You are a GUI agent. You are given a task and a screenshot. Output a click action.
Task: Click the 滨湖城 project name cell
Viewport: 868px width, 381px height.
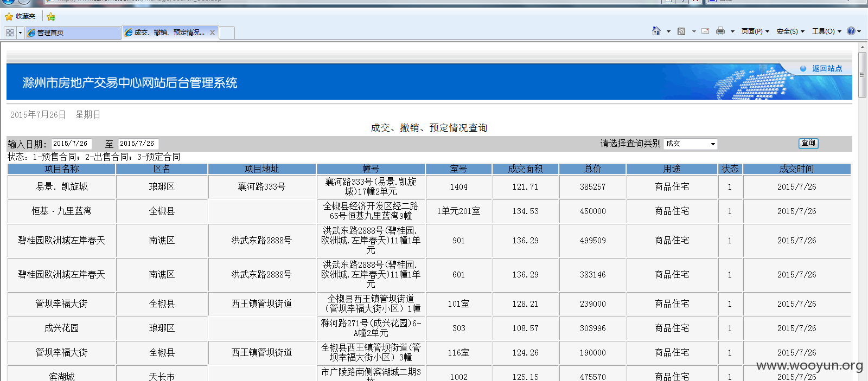pyautogui.click(x=61, y=374)
